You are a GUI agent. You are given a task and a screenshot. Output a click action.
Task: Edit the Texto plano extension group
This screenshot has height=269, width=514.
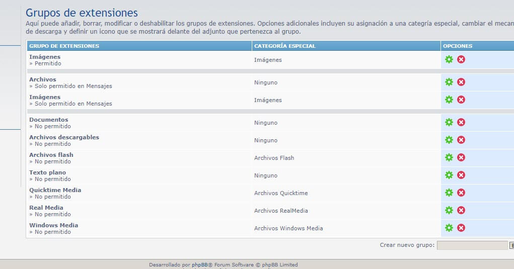449,175
